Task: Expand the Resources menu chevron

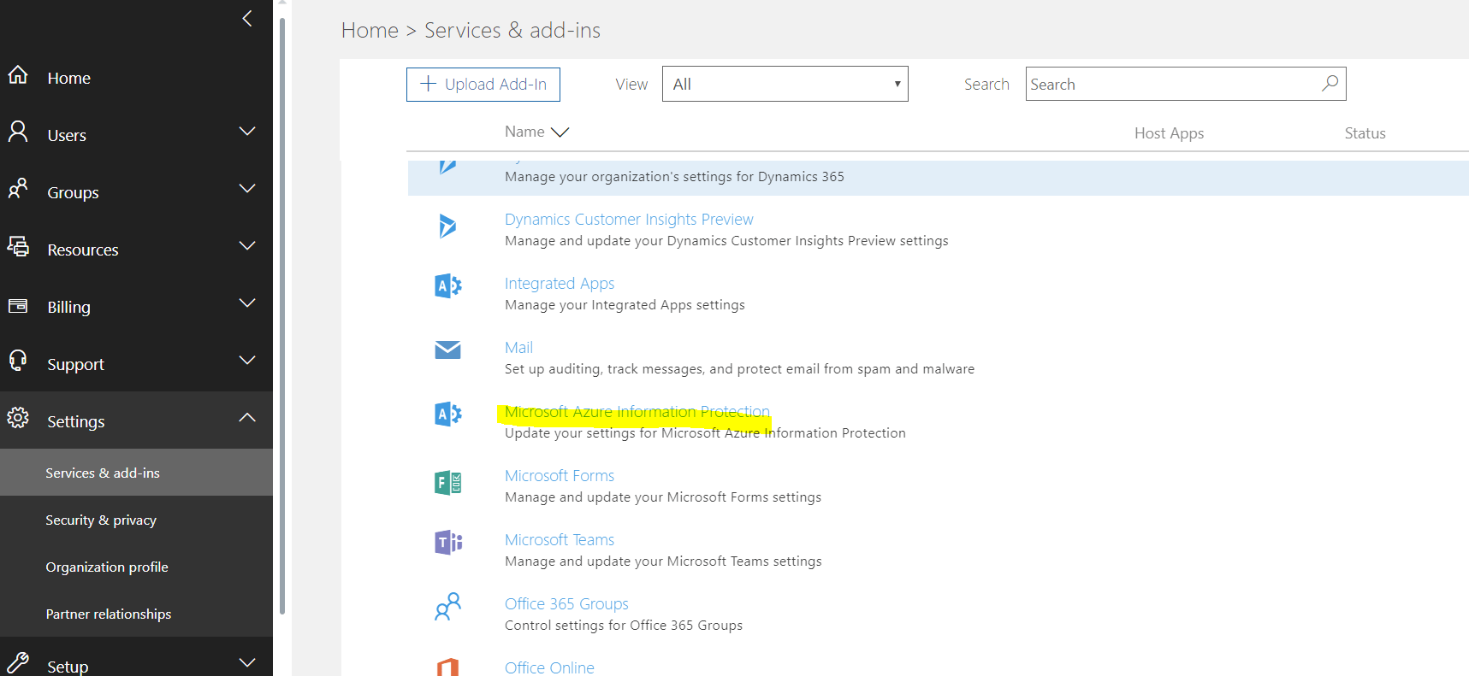Action: pyautogui.click(x=247, y=246)
